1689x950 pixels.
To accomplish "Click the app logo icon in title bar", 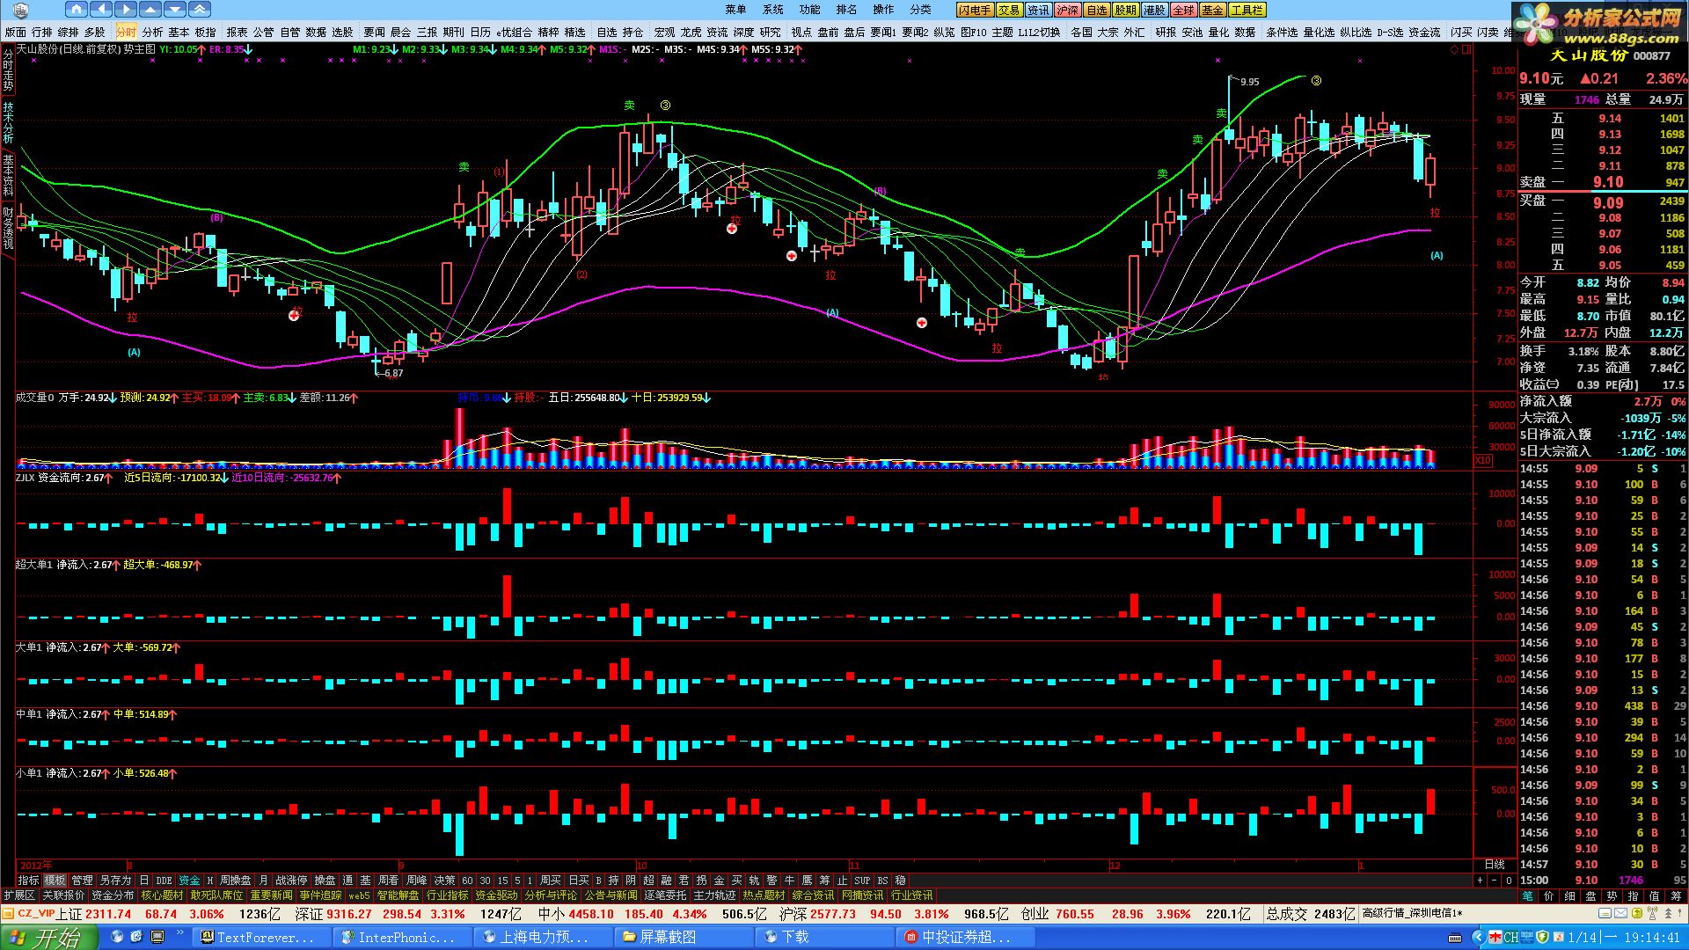I will coord(19,10).
